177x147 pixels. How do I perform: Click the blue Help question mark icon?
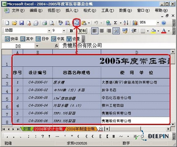click(x=164, y=23)
